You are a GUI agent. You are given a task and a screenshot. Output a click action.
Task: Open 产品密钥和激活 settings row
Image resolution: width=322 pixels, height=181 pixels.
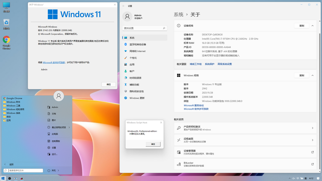[245, 128]
